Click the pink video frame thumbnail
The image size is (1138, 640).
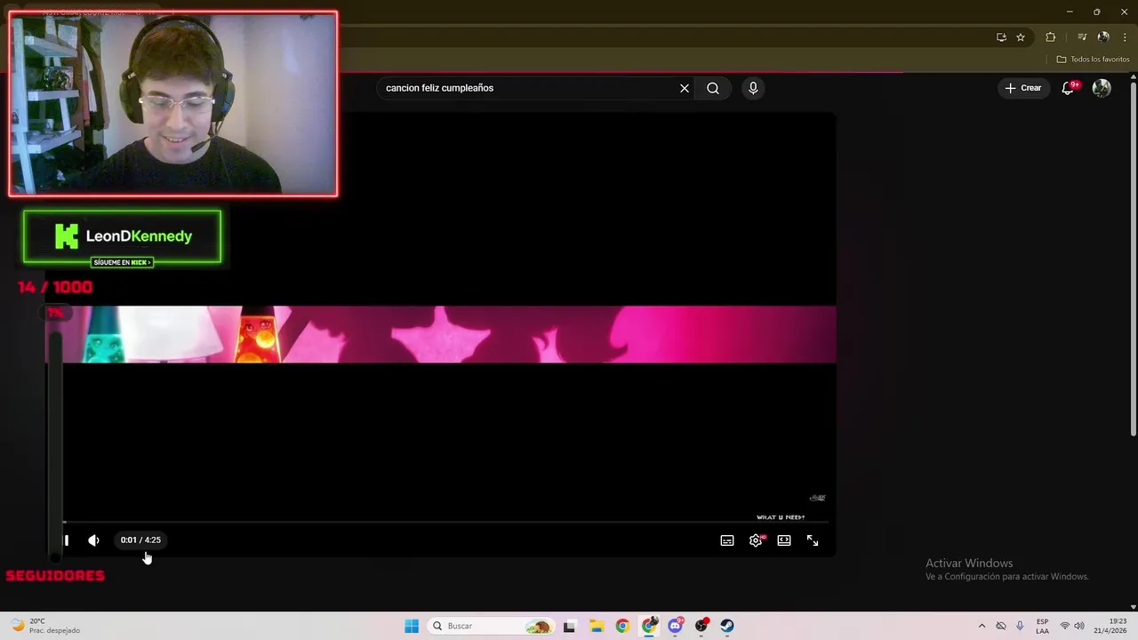pyautogui.click(x=441, y=334)
